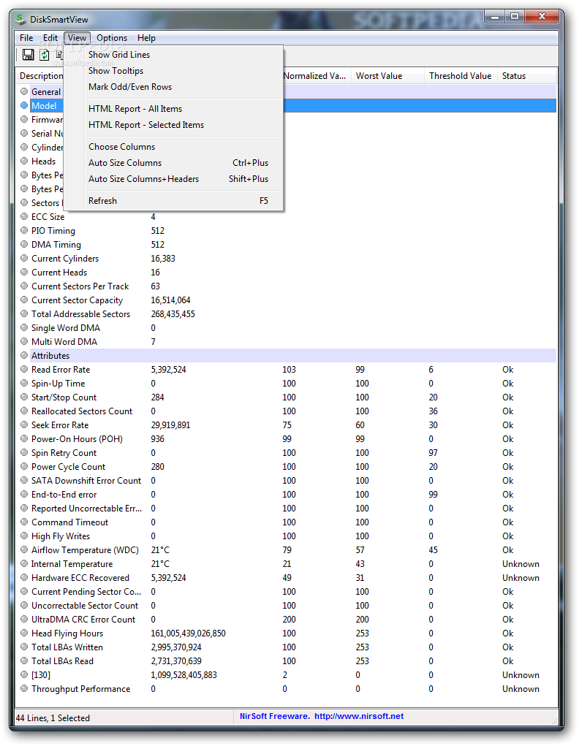Viewport: 579px width, 746px height.
Task: Sort by the Description column header
Action: (40, 76)
